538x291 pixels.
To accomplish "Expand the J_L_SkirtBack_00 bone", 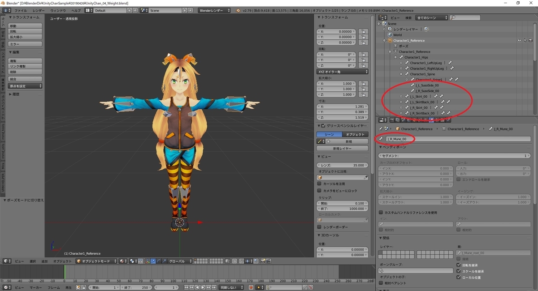I will pos(401,102).
